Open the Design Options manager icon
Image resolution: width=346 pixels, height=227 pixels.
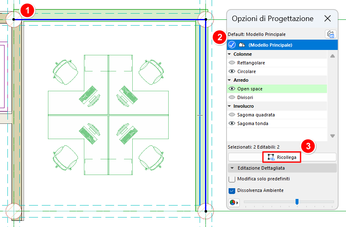point(331,34)
